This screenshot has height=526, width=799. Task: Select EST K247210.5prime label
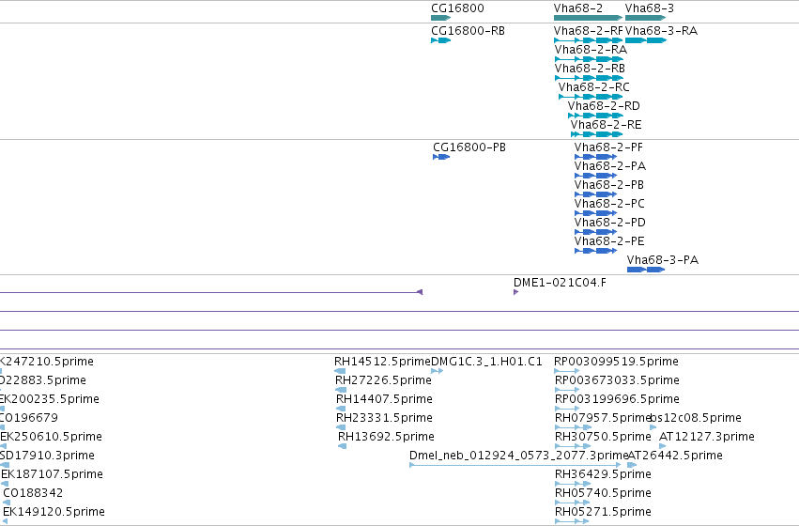tap(47, 362)
